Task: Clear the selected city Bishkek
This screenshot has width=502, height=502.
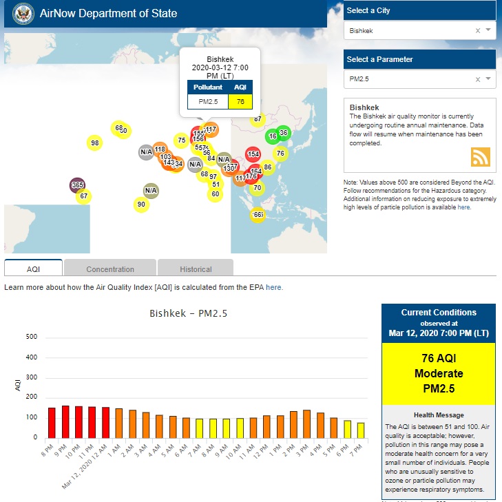Action: [478, 31]
